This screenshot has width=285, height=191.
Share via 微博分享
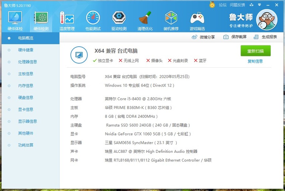click(203, 37)
